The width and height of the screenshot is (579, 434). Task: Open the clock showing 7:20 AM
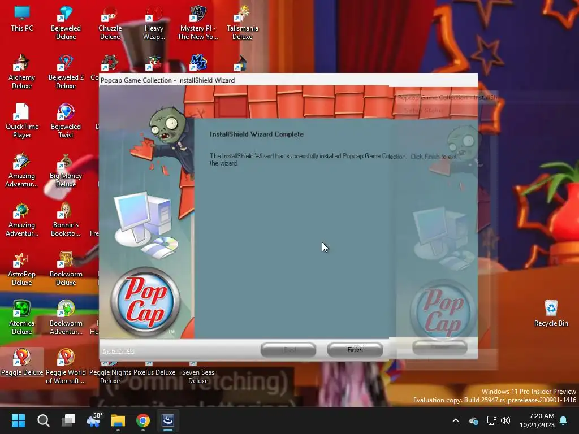537,420
